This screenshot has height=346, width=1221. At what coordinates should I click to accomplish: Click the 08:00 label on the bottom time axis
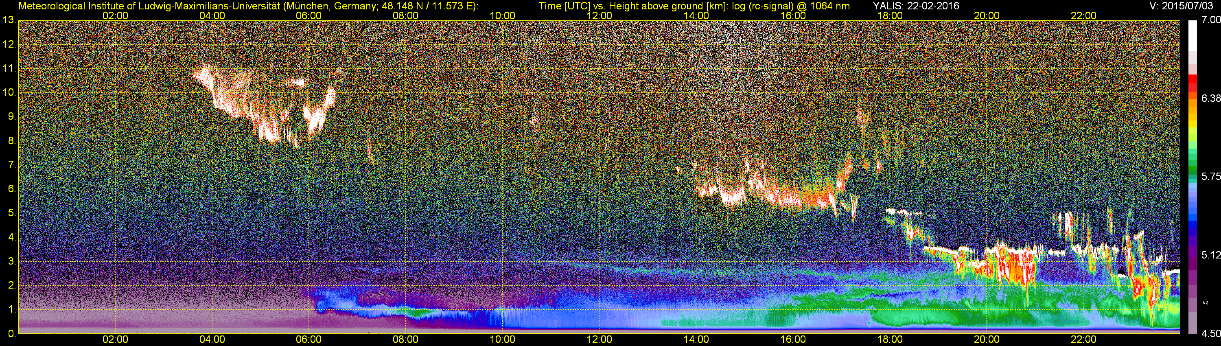[x=406, y=340]
